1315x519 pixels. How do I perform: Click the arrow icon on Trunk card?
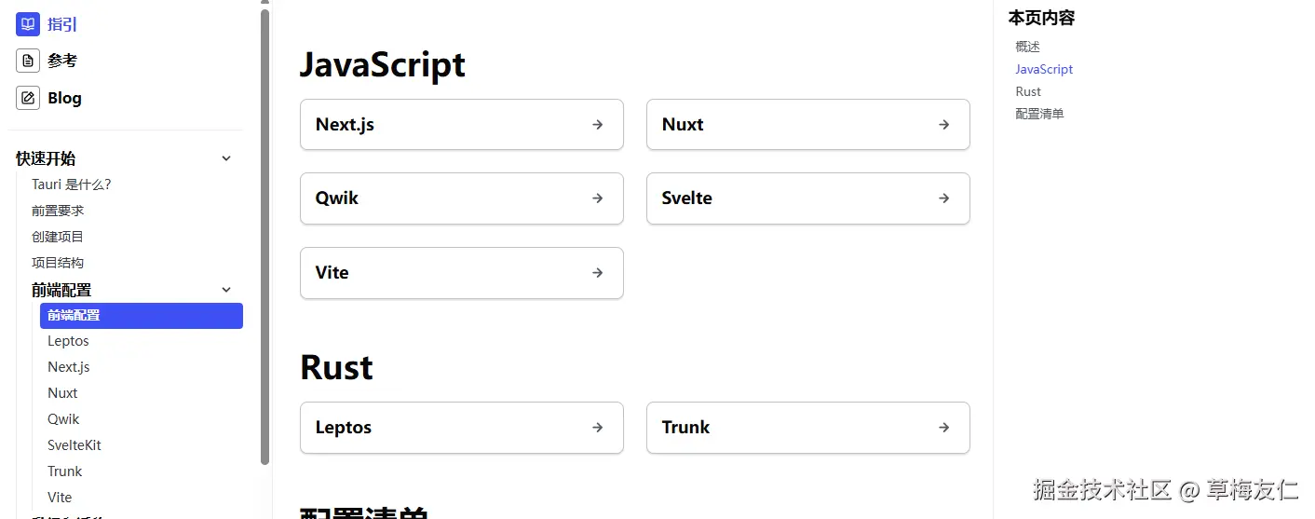pyautogui.click(x=944, y=428)
